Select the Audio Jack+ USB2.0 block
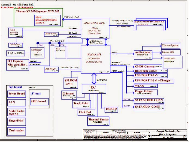The width and height of the screenshot is (189, 142). click(17, 112)
